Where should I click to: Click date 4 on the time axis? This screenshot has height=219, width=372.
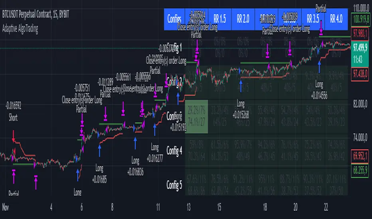[x=51, y=207]
